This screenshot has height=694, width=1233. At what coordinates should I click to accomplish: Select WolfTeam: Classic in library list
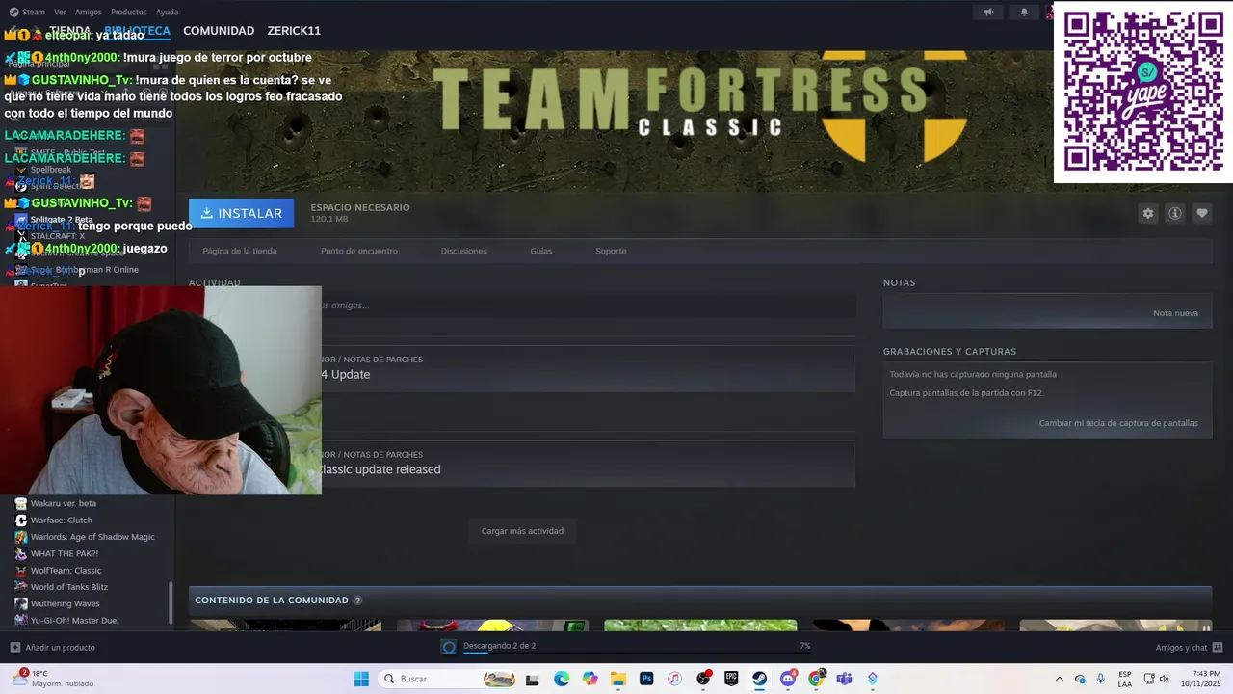66,571
